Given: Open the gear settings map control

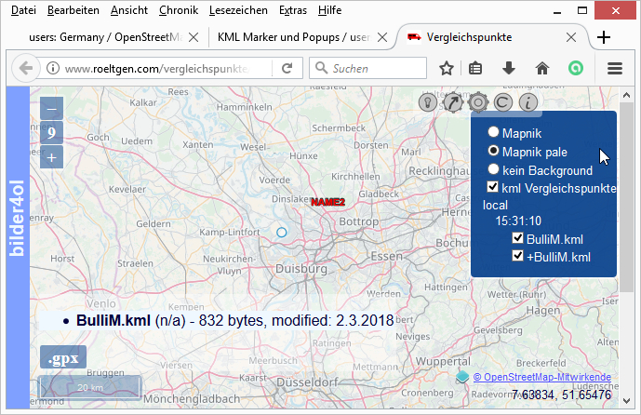Looking at the screenshot, I should [478, 102].
